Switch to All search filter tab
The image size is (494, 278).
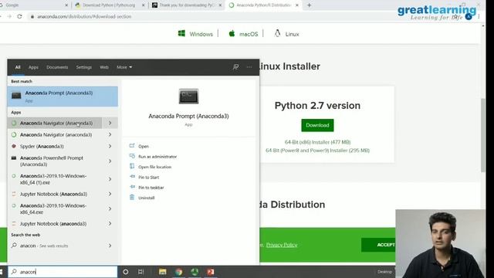18,67
